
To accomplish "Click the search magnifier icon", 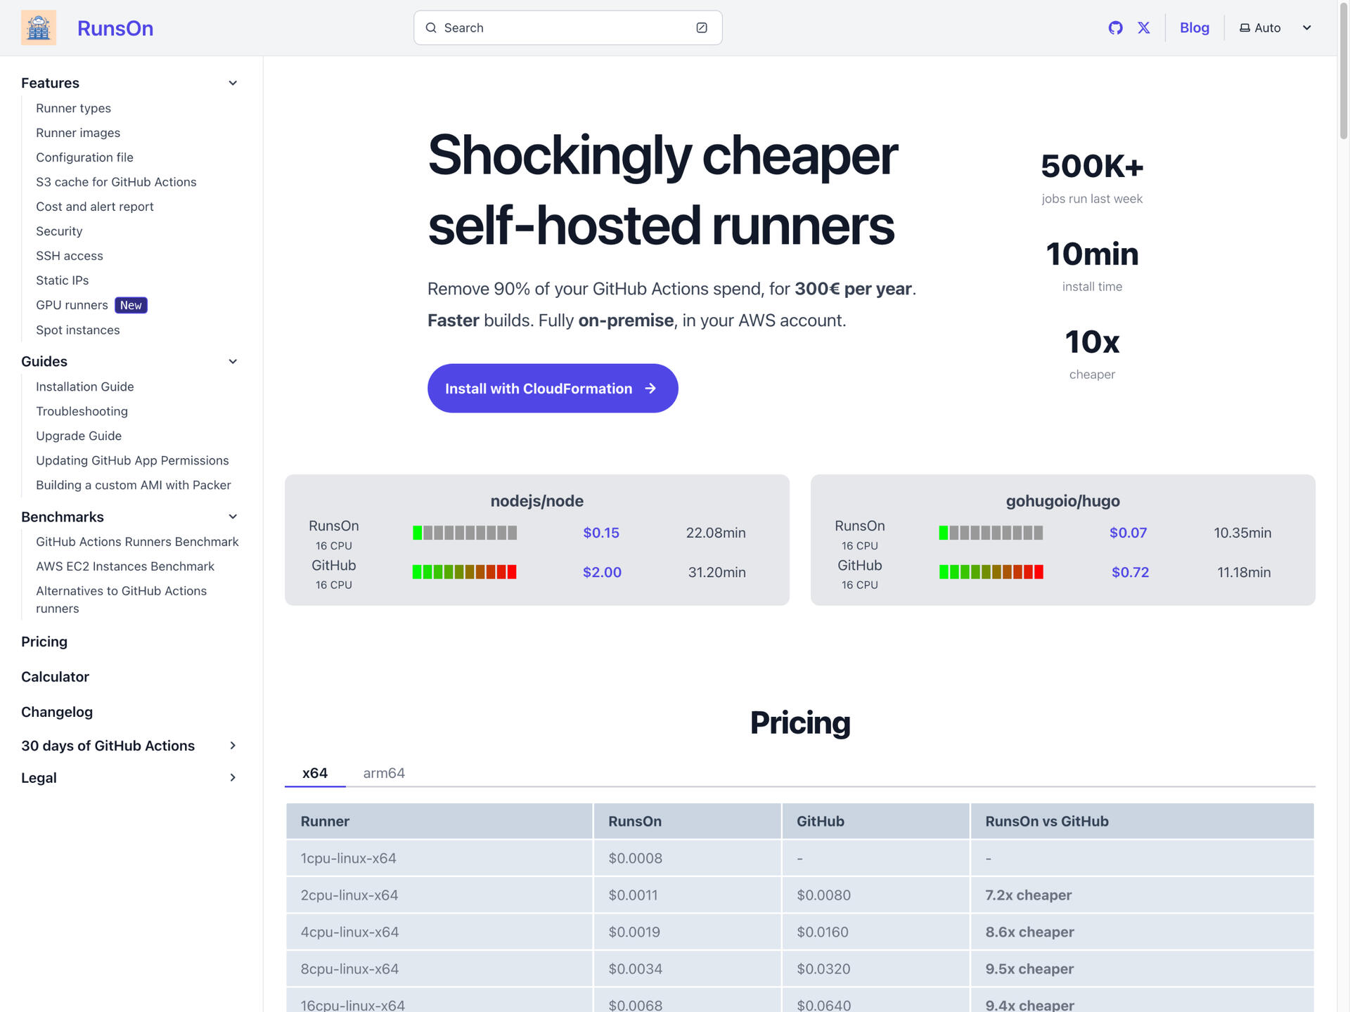I will point(431,27).
